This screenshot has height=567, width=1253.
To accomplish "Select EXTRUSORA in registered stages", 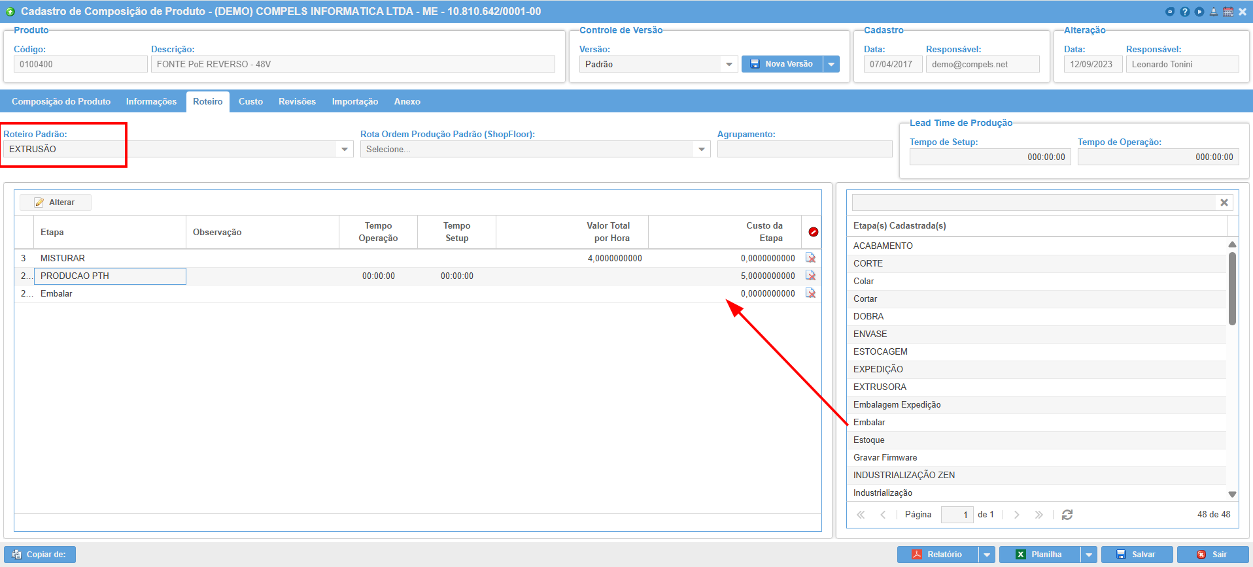I will tap(1037, 387).
